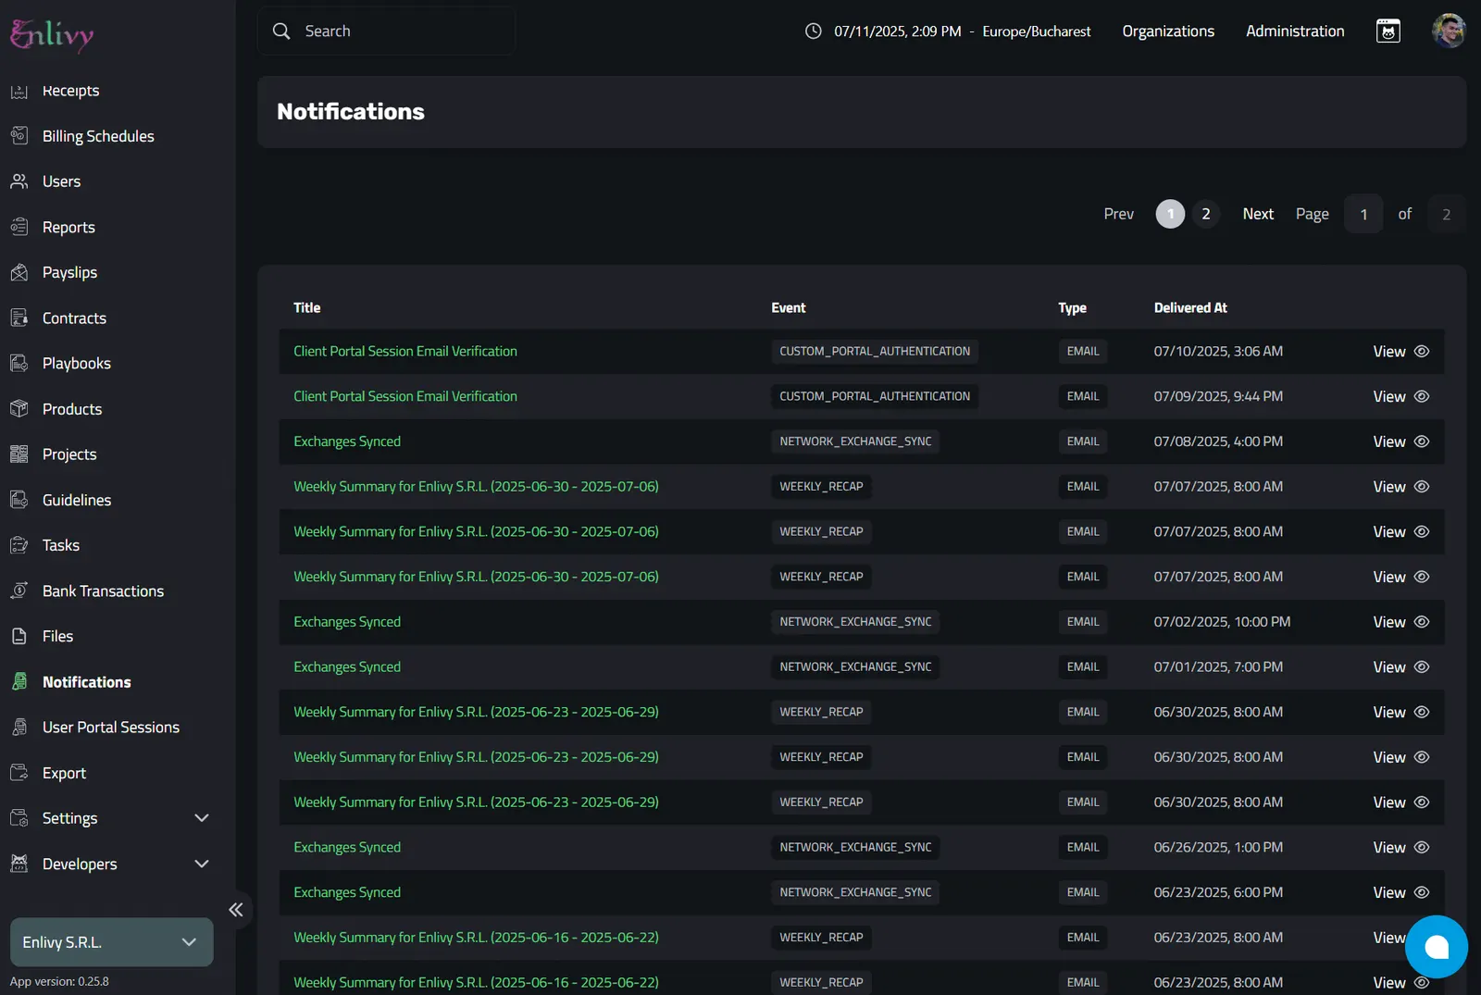
Task: Click the Playbooks sidebar icon
Action: pos(19,363)
